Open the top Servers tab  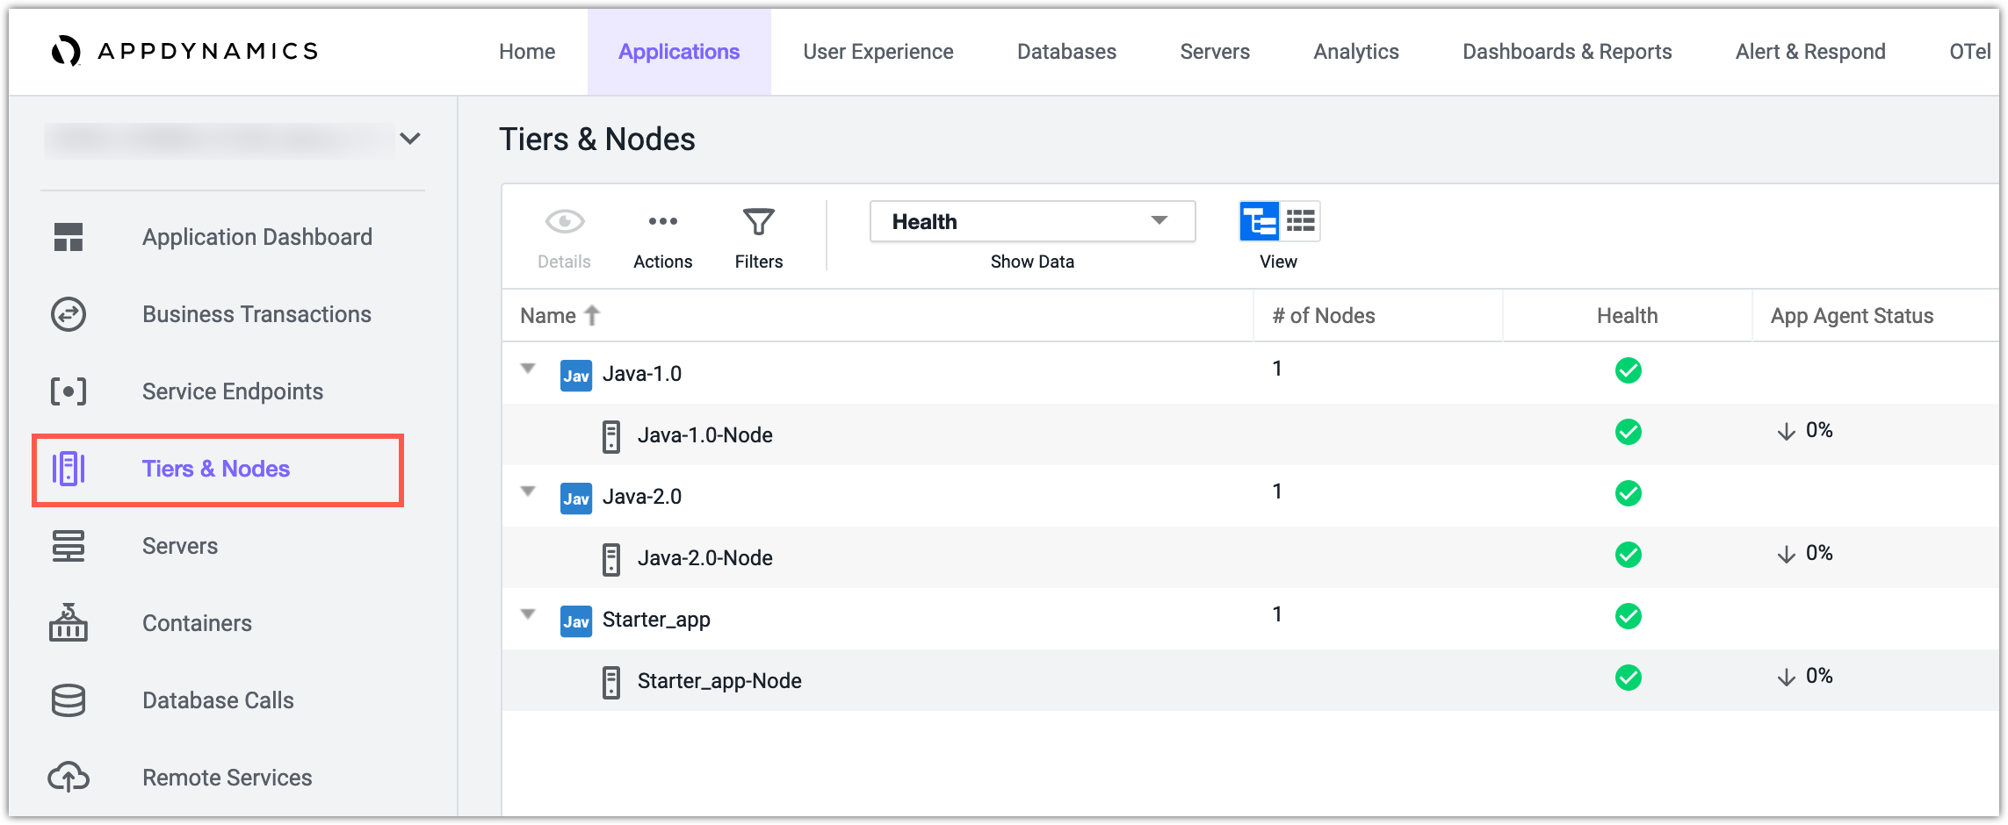[x=1215, y=52]
